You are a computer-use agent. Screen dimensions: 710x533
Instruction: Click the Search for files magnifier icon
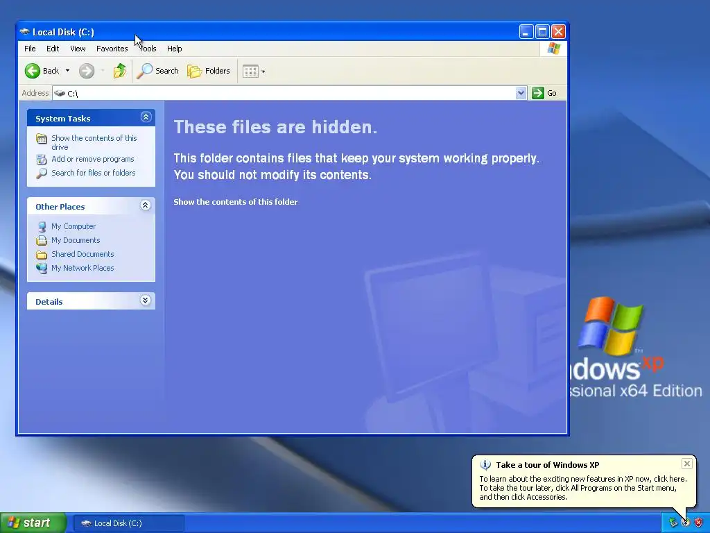coord(42,173)
